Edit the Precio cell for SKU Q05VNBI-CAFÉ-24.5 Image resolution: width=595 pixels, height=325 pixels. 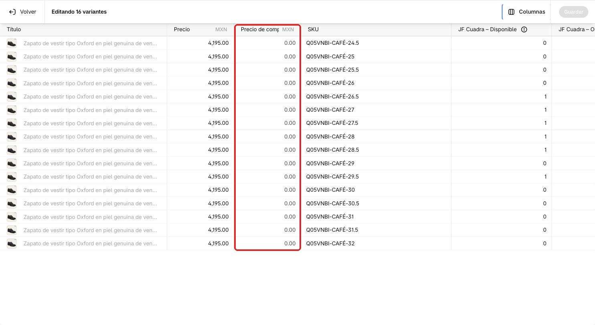(x=200, y=43)
